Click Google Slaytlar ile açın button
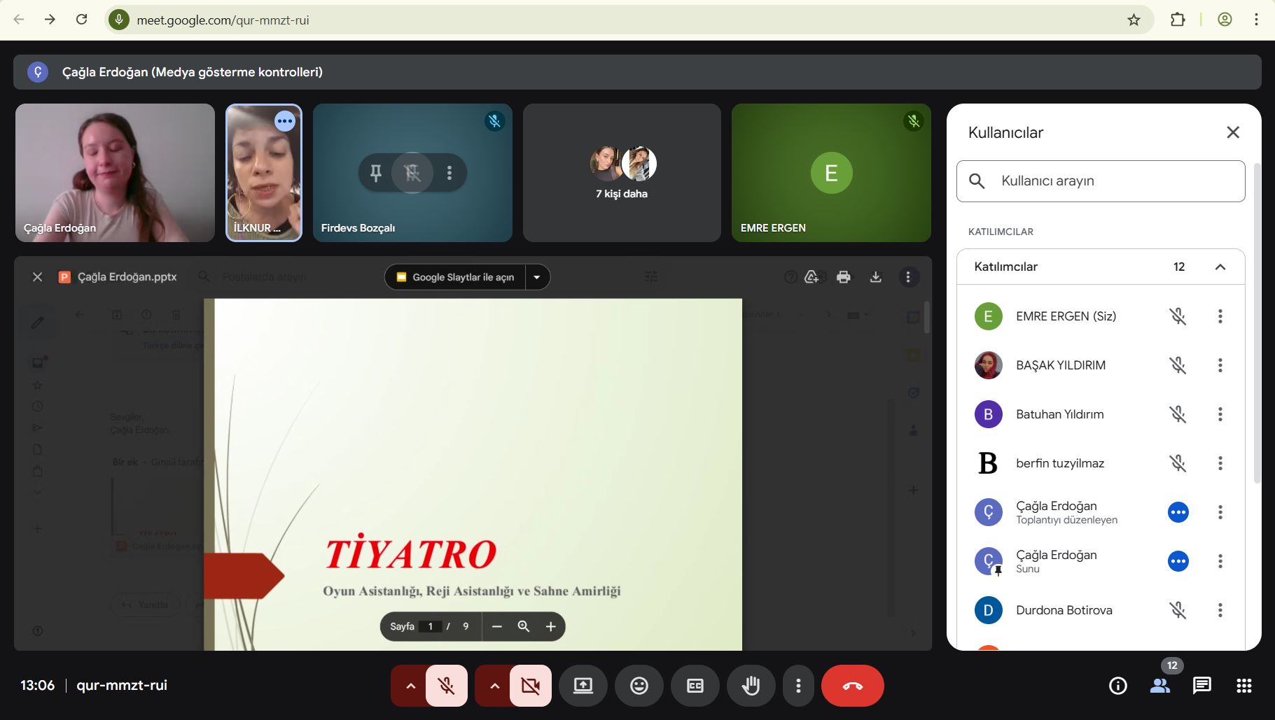This screenshot has height=720, width=1275. pyautogui.click(x=456, y=277)
